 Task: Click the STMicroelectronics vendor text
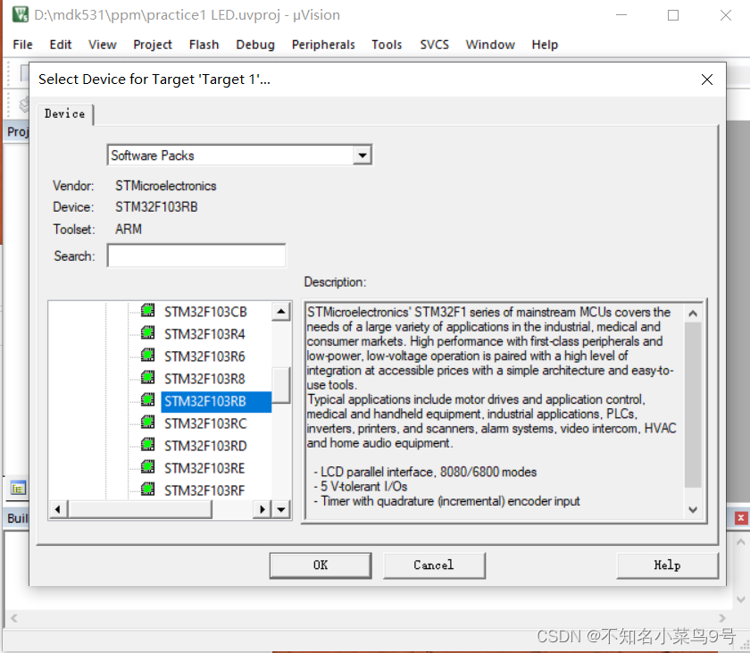(165, 186)
